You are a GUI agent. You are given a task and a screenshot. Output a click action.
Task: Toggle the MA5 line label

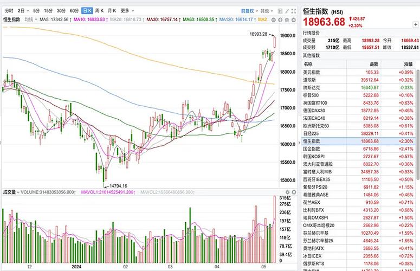55,20
